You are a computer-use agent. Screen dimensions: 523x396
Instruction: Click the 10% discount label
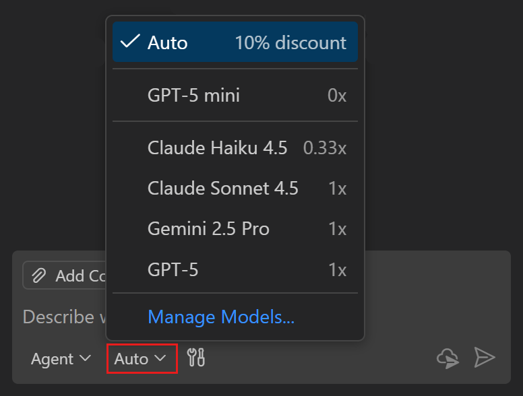click(x=290, y=42)
